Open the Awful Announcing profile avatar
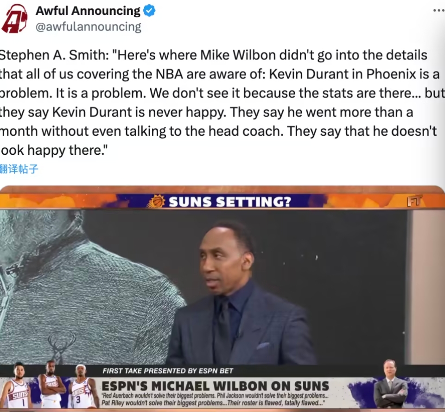The width and height of the screenshot is (445, 412). tap(14, 19)
